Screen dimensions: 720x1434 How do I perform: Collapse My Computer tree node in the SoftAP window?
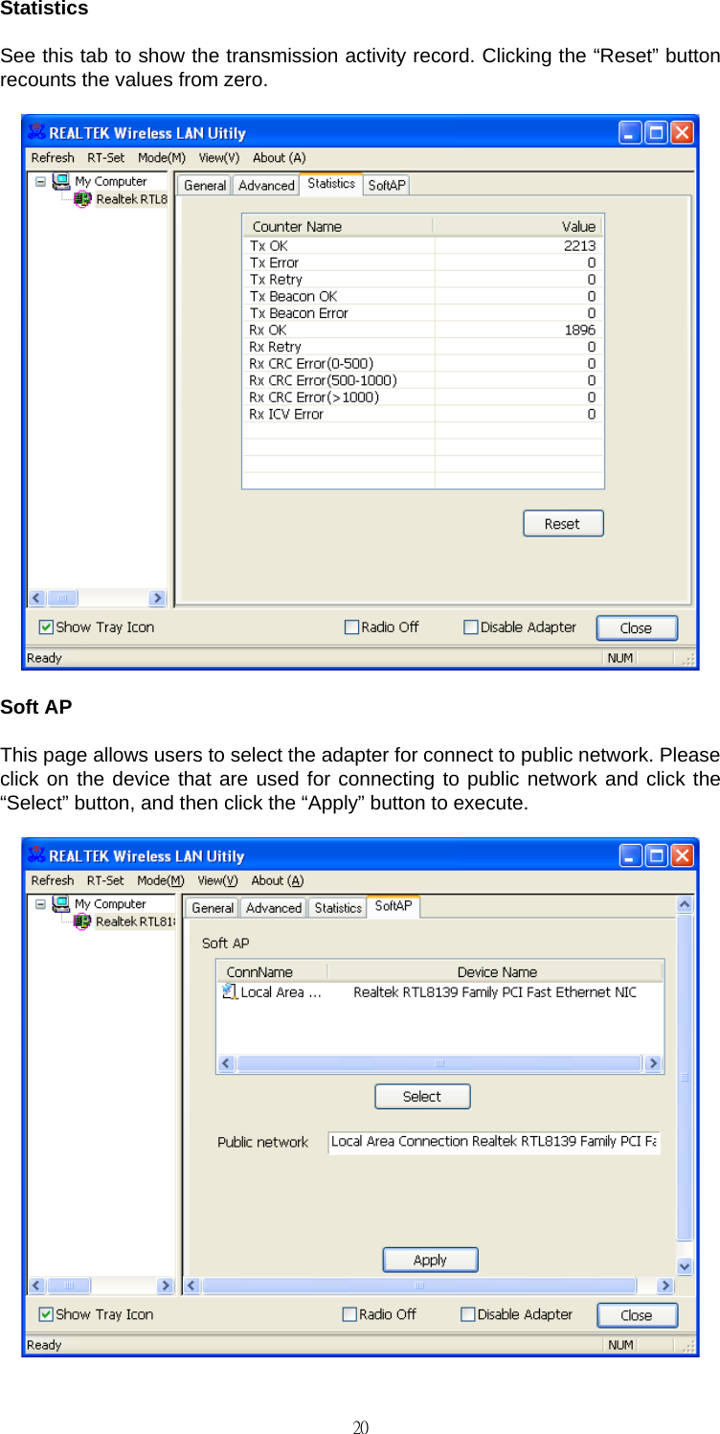point(41,903)
